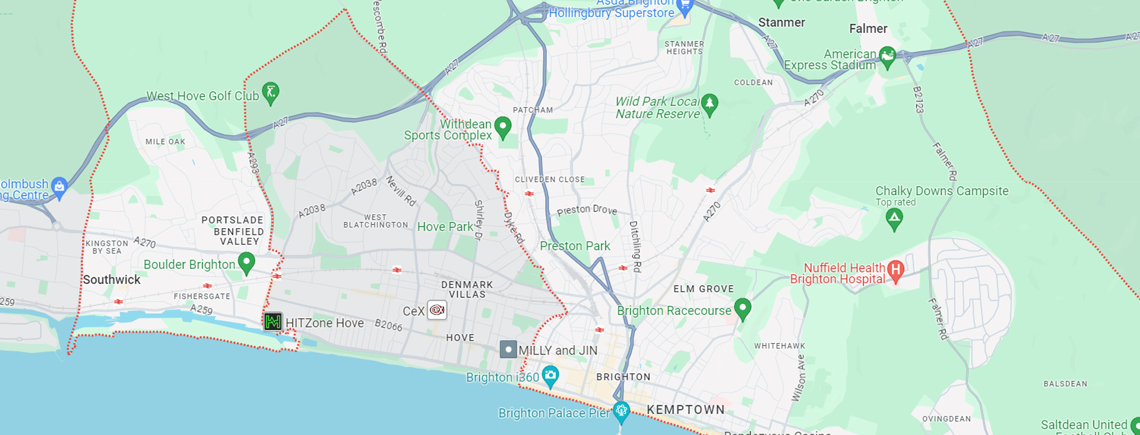Viewport: 1140px width, 435px height.
Task: Select the Chalky Downs Campsite pin
Action: pos(894,219)
